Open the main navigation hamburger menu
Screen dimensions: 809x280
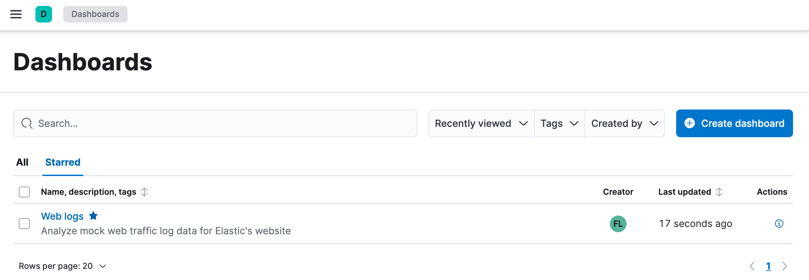click(16, 14)
